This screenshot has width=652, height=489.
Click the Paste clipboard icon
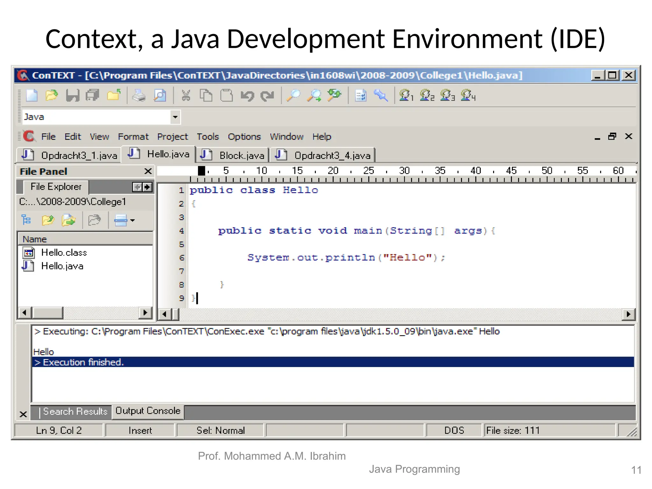[x=227, y=95]
